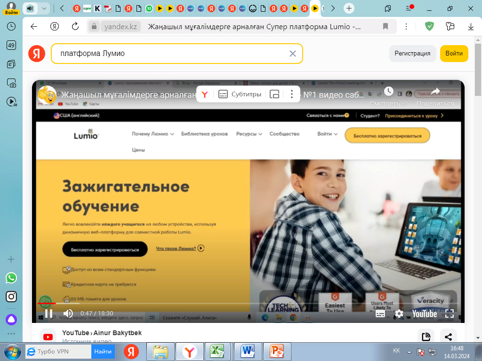
Task: Click yandex.kz domain in address bar
Action: point(120,27)
